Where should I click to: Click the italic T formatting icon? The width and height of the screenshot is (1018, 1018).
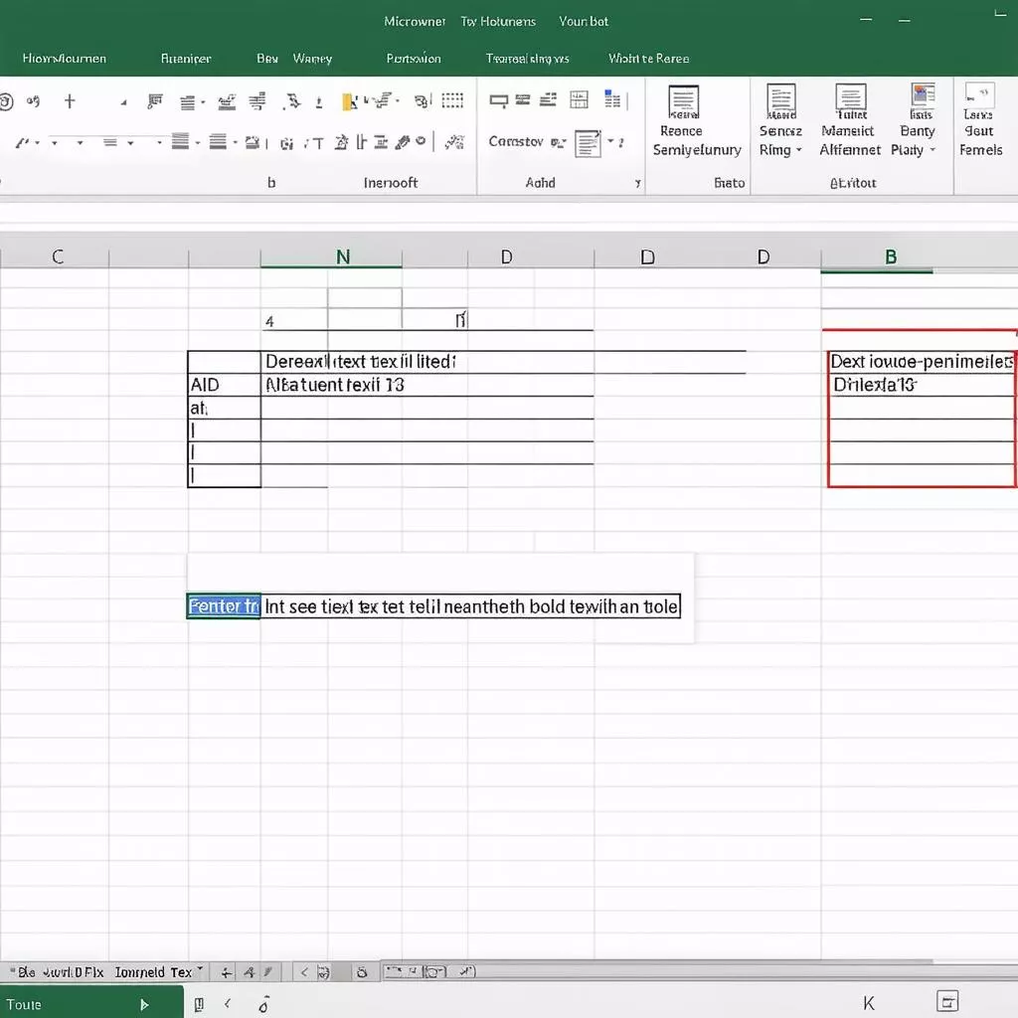316,141
